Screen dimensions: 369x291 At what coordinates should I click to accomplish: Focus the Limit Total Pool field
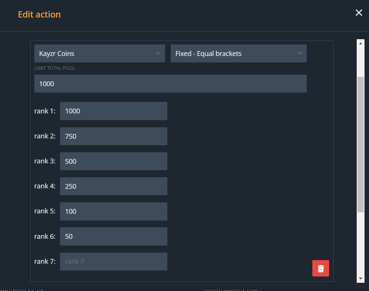[x=170, y=84]
